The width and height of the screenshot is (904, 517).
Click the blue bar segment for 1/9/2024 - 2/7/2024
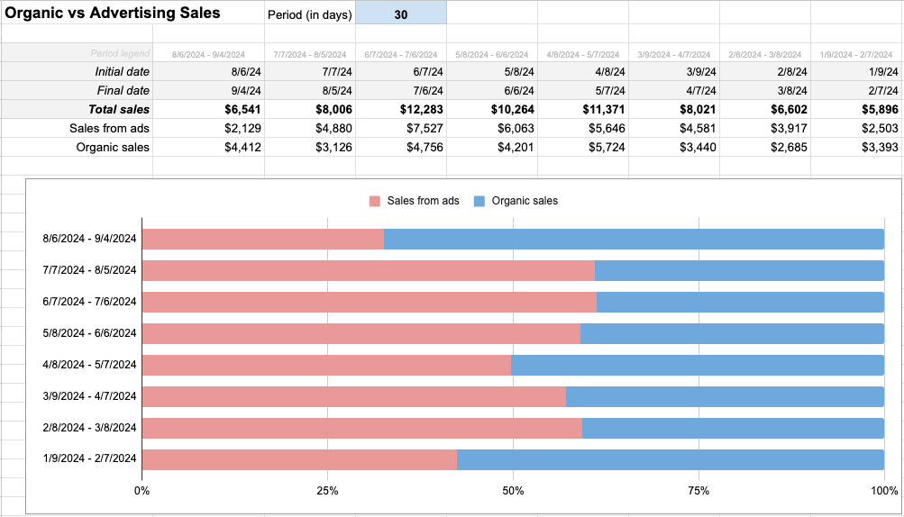[x=671, y=459]
